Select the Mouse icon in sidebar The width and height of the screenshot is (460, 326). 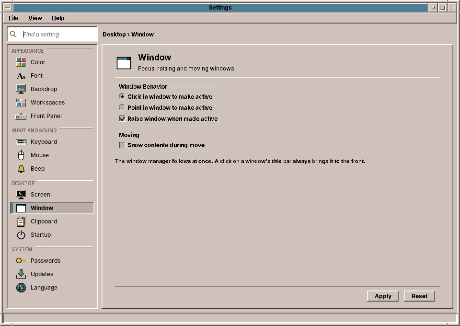21,155
